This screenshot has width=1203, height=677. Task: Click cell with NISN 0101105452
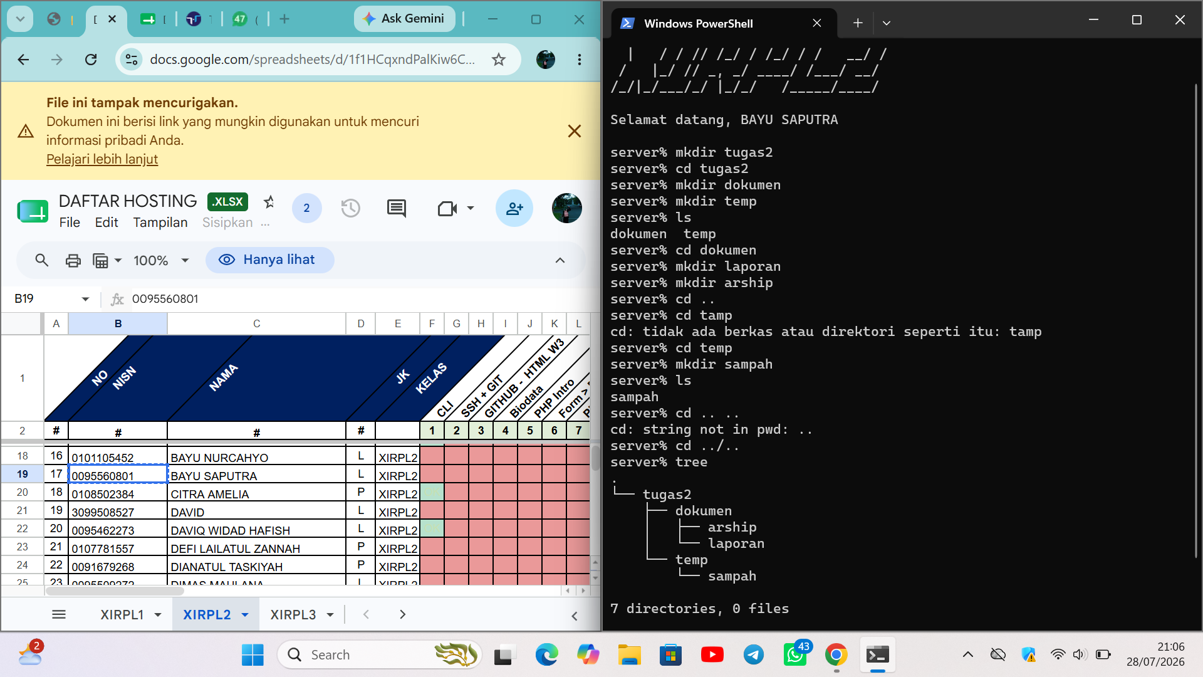pos(118,456)
